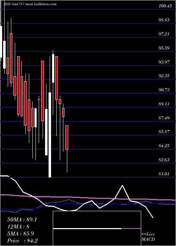The height and width of the screenshot is (246, 176).
Task: Click the 93.97 price axis label
Action: click(x=164, y=62)
